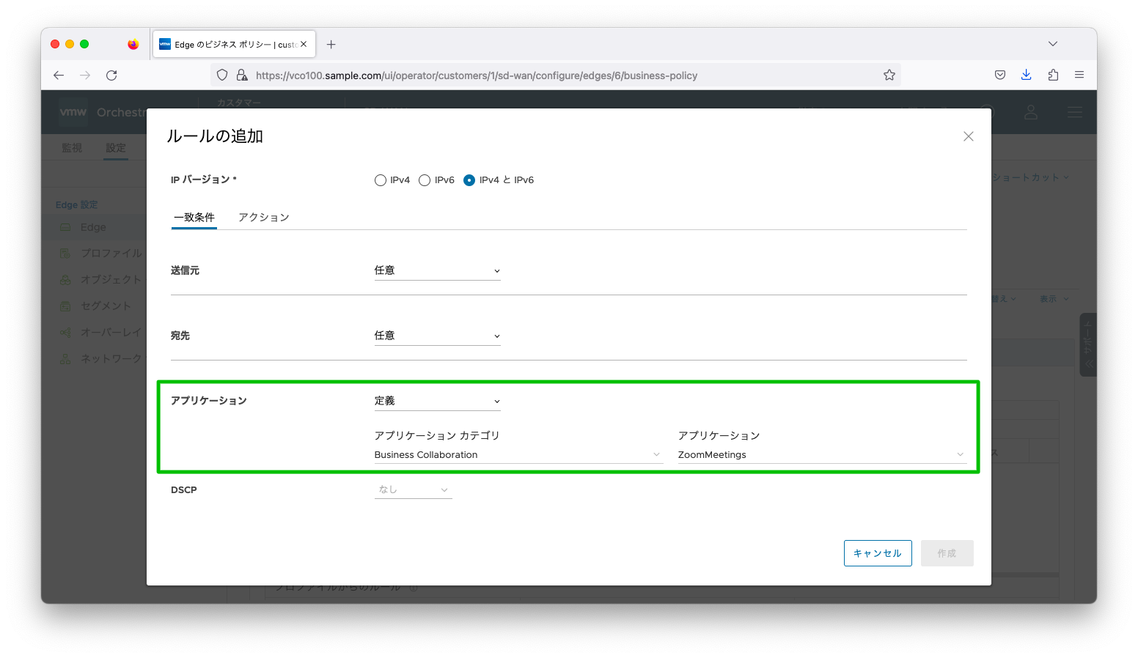Bookmark this page with the star icon
The image size is (1138, 658).
(889, 75)
